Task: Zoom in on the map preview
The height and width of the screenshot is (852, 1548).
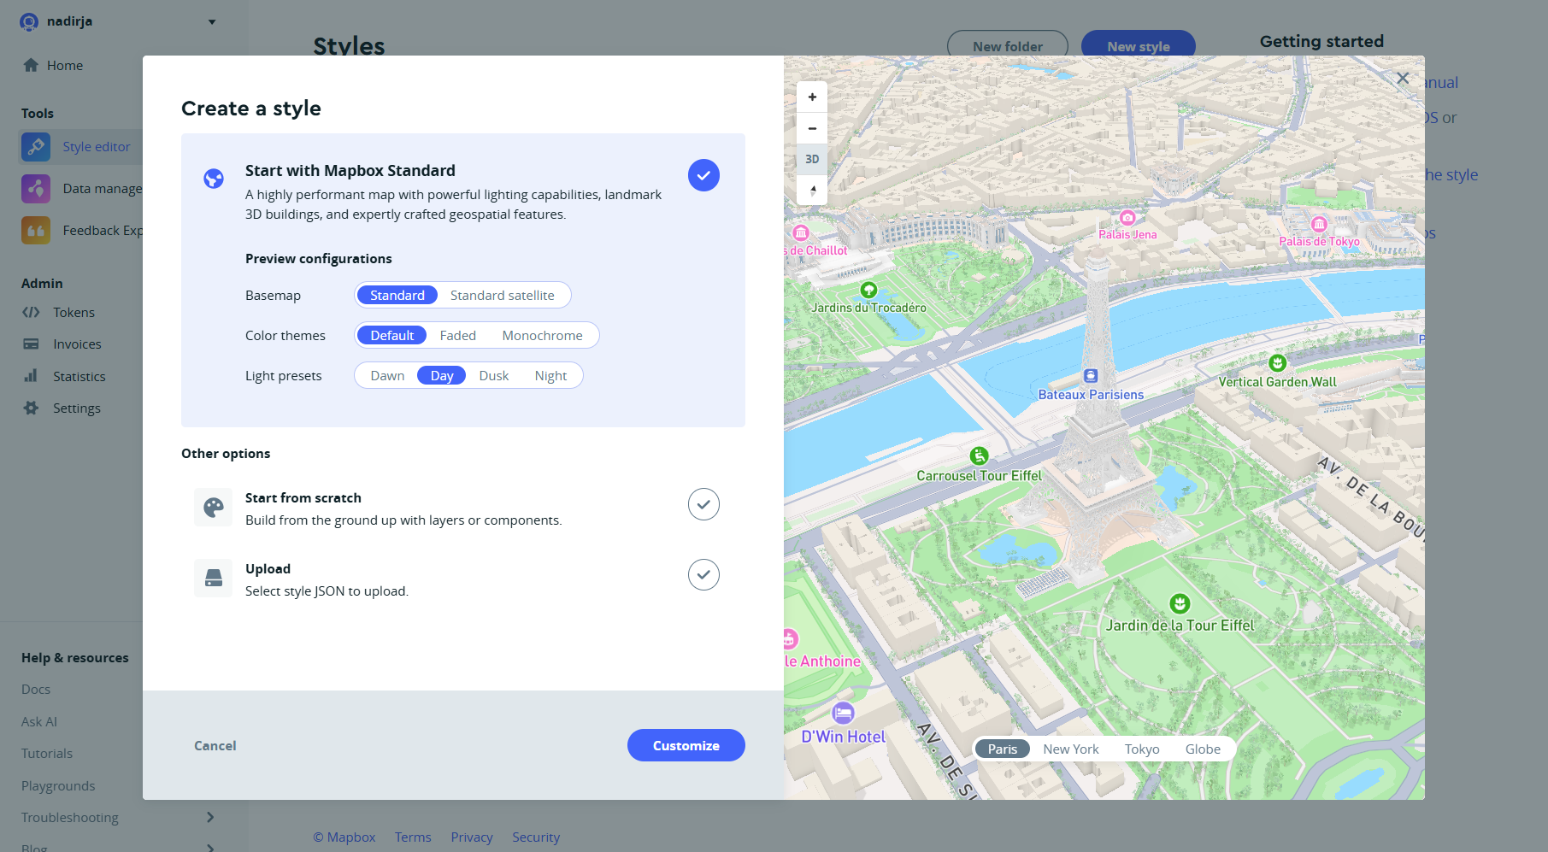Action: point(812,97)
